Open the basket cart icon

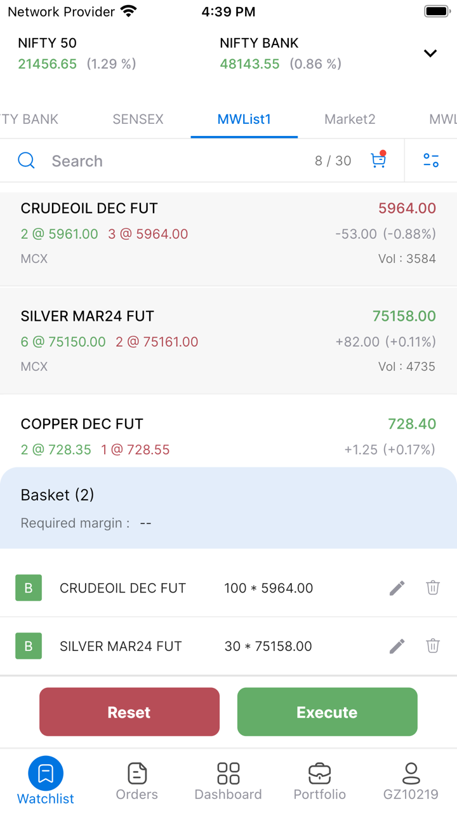(378, 160)
